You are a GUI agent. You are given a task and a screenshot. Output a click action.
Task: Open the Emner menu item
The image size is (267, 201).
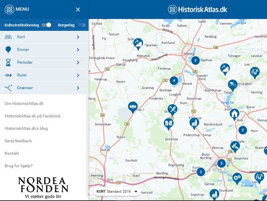pyautogui.click(x=43, y=50)
